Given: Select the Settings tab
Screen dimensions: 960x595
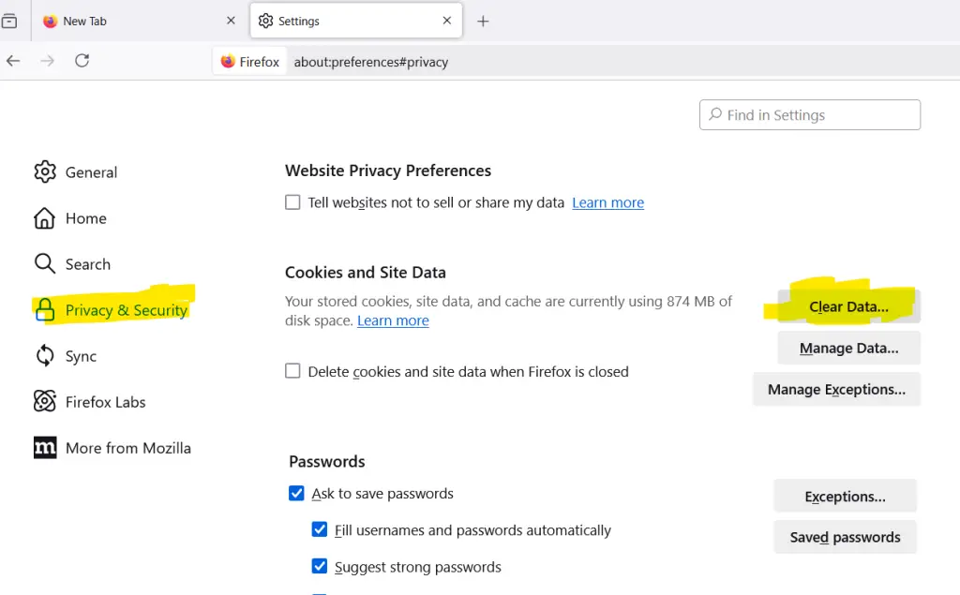Looking at the screenshot, I should 355,21.
